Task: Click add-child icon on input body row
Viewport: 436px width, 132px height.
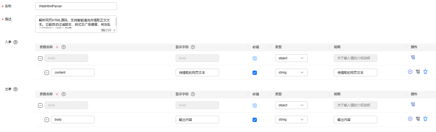Action: pos(413,57)
